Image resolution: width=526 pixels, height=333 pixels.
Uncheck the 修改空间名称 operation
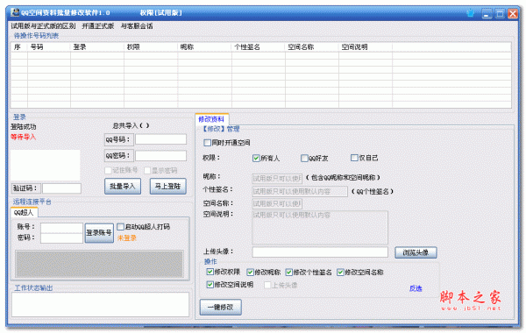(340, 272)
